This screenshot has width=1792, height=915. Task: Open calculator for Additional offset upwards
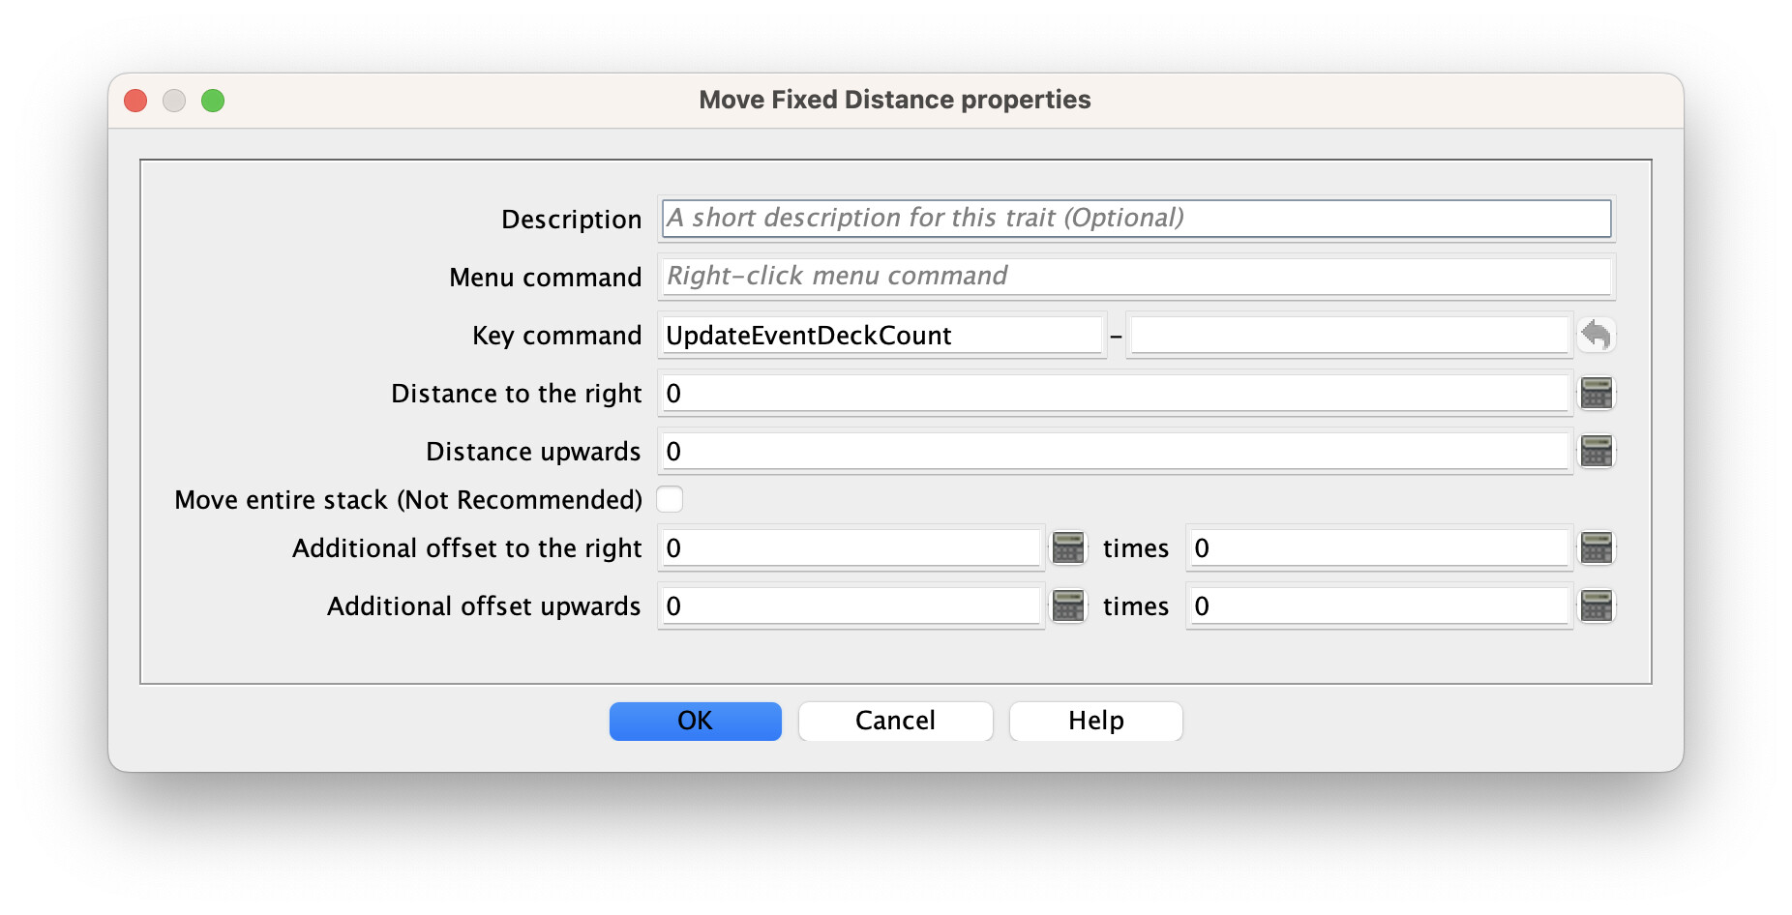(1068, 606)
